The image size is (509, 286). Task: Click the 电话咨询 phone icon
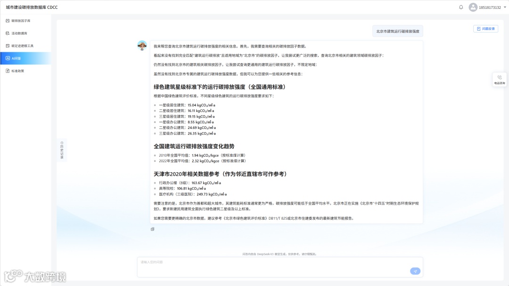point(500,79)
